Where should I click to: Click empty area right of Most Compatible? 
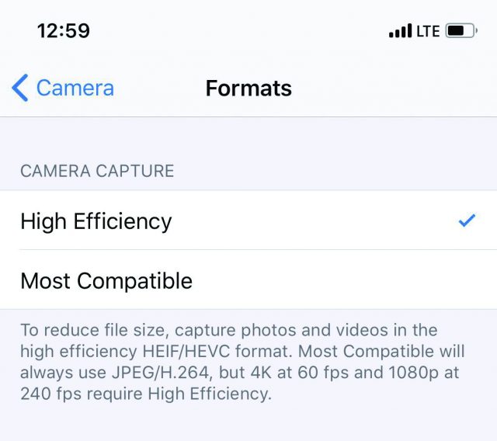pyautogui.click(x=344, y=280)
